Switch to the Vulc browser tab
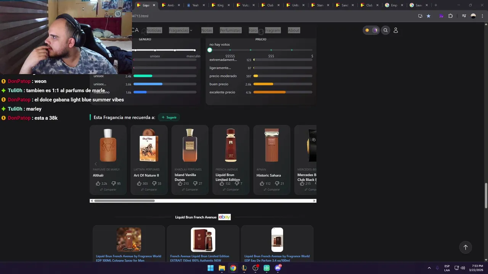Image resolution: width=488 pixels, height=274 pixels. [x=245, y=5]
